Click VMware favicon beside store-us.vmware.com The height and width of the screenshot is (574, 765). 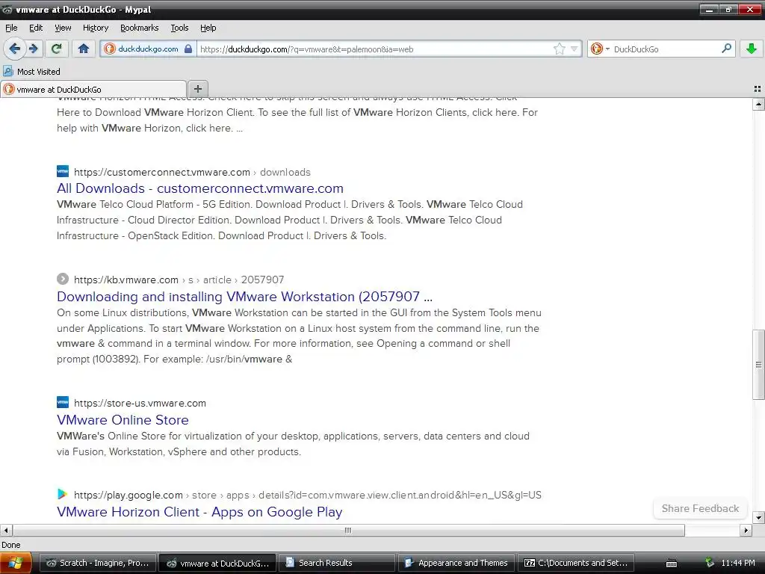coord(63,402)
